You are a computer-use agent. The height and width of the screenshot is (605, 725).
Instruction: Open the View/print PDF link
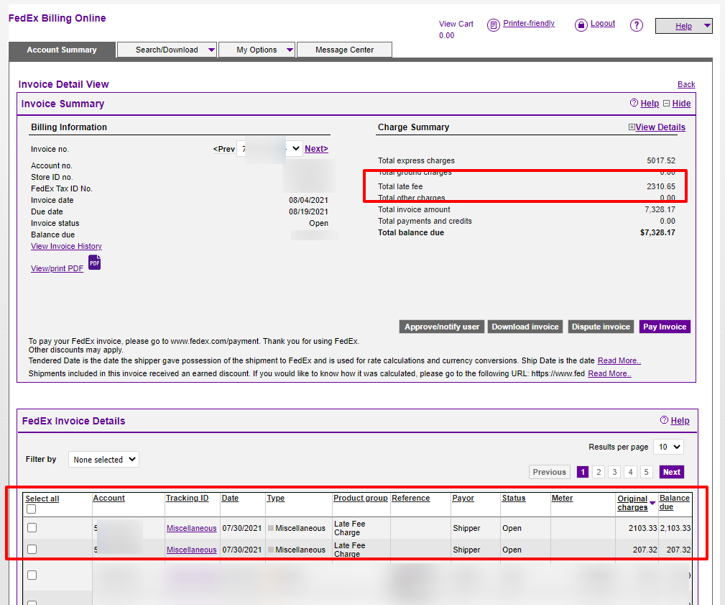click(x=57, y=268)
